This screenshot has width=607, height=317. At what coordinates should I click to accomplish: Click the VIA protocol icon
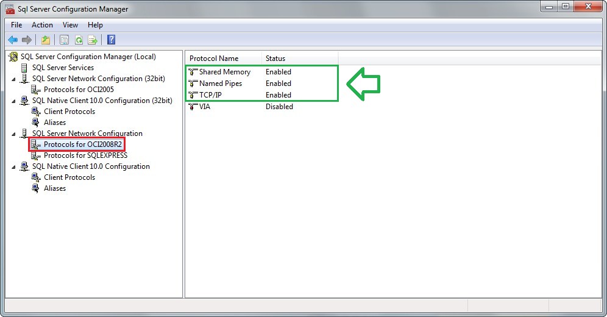click(193, 107)
